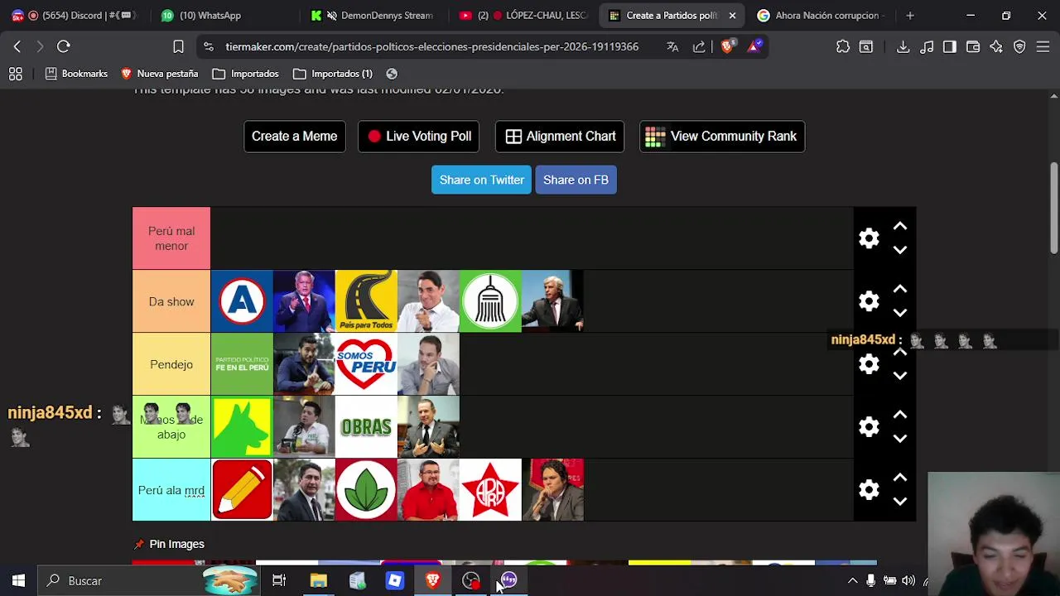Open Brave Rewards triangle icon

tap(754, 46)
